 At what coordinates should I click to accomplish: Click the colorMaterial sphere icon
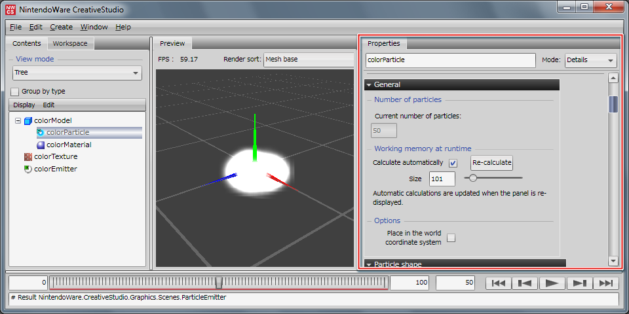click(41, 145)
